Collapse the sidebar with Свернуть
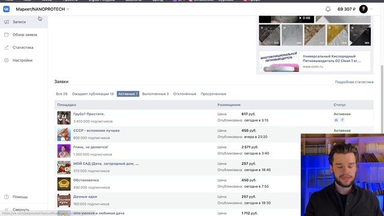 [x=21, y=209]
